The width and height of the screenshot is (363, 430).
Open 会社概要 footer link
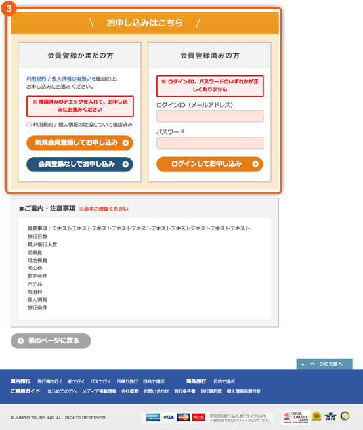[x=130, y=391]
